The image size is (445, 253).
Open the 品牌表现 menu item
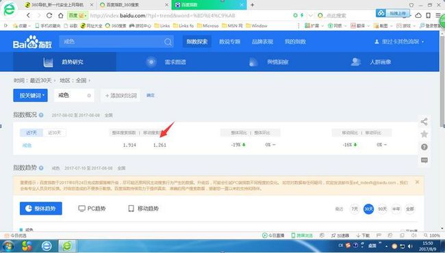point(262,42)
